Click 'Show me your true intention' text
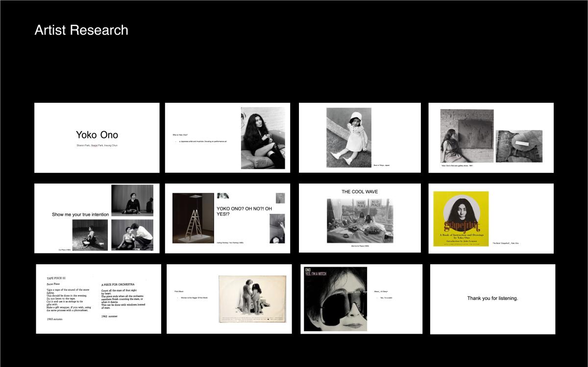Screen dimensions: 588x367 [80, 214]
